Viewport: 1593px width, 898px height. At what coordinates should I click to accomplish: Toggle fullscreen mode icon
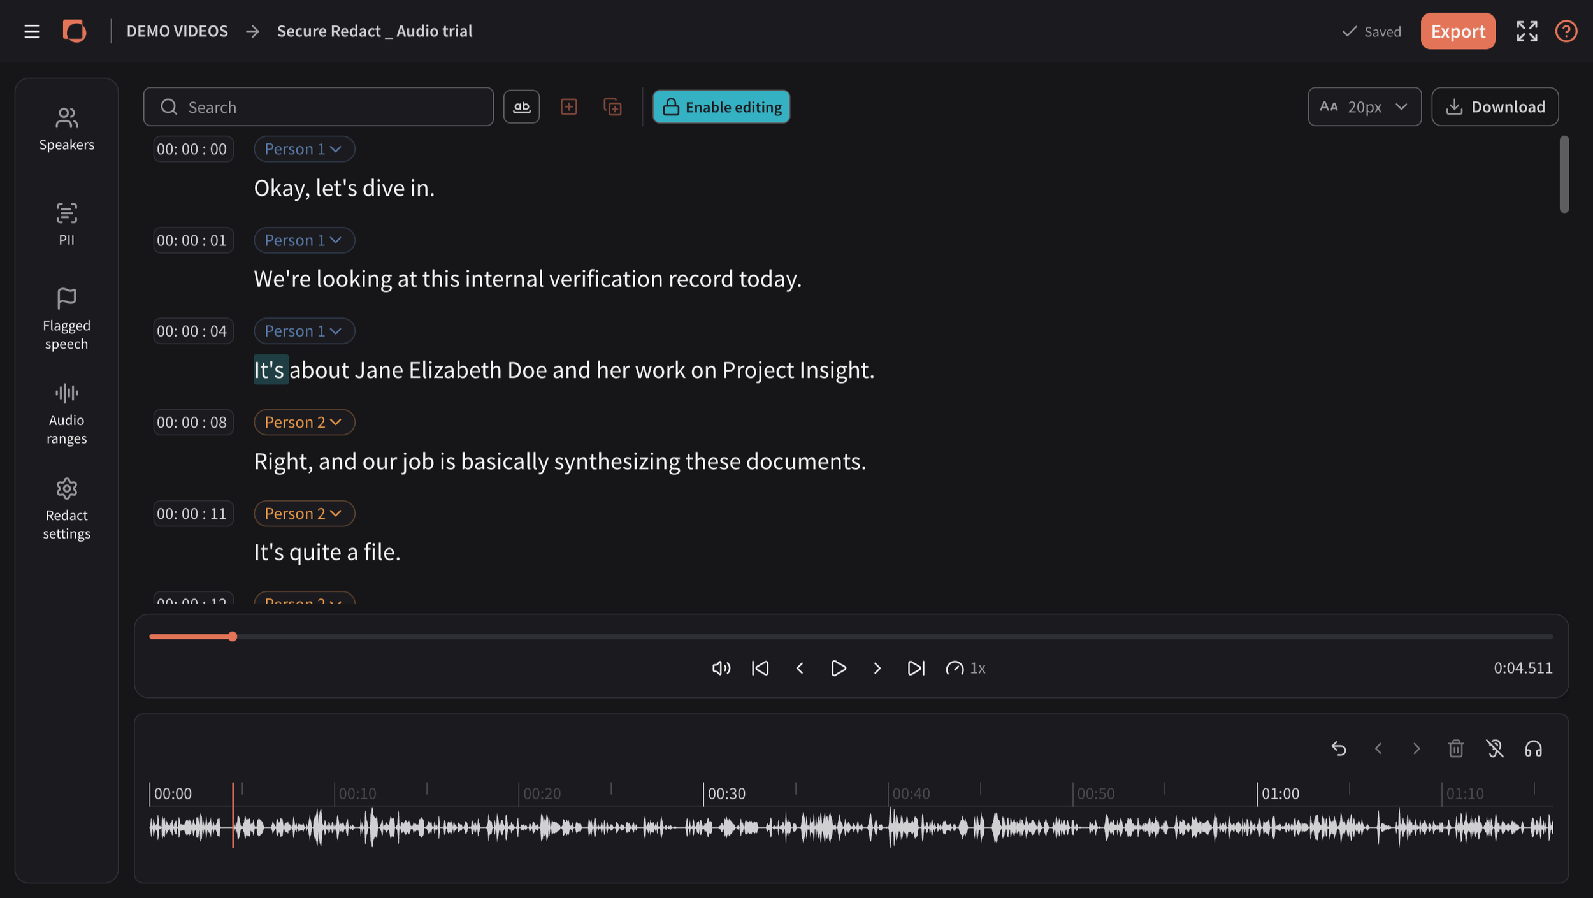coord(1527,31)
